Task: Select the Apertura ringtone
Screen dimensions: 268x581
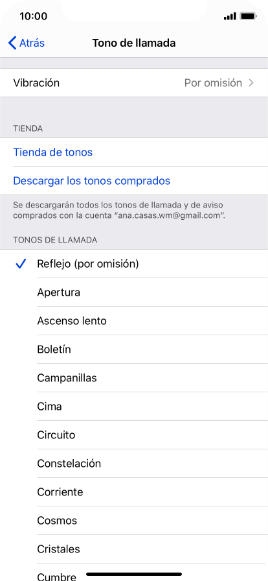Action: click(134, 292)
